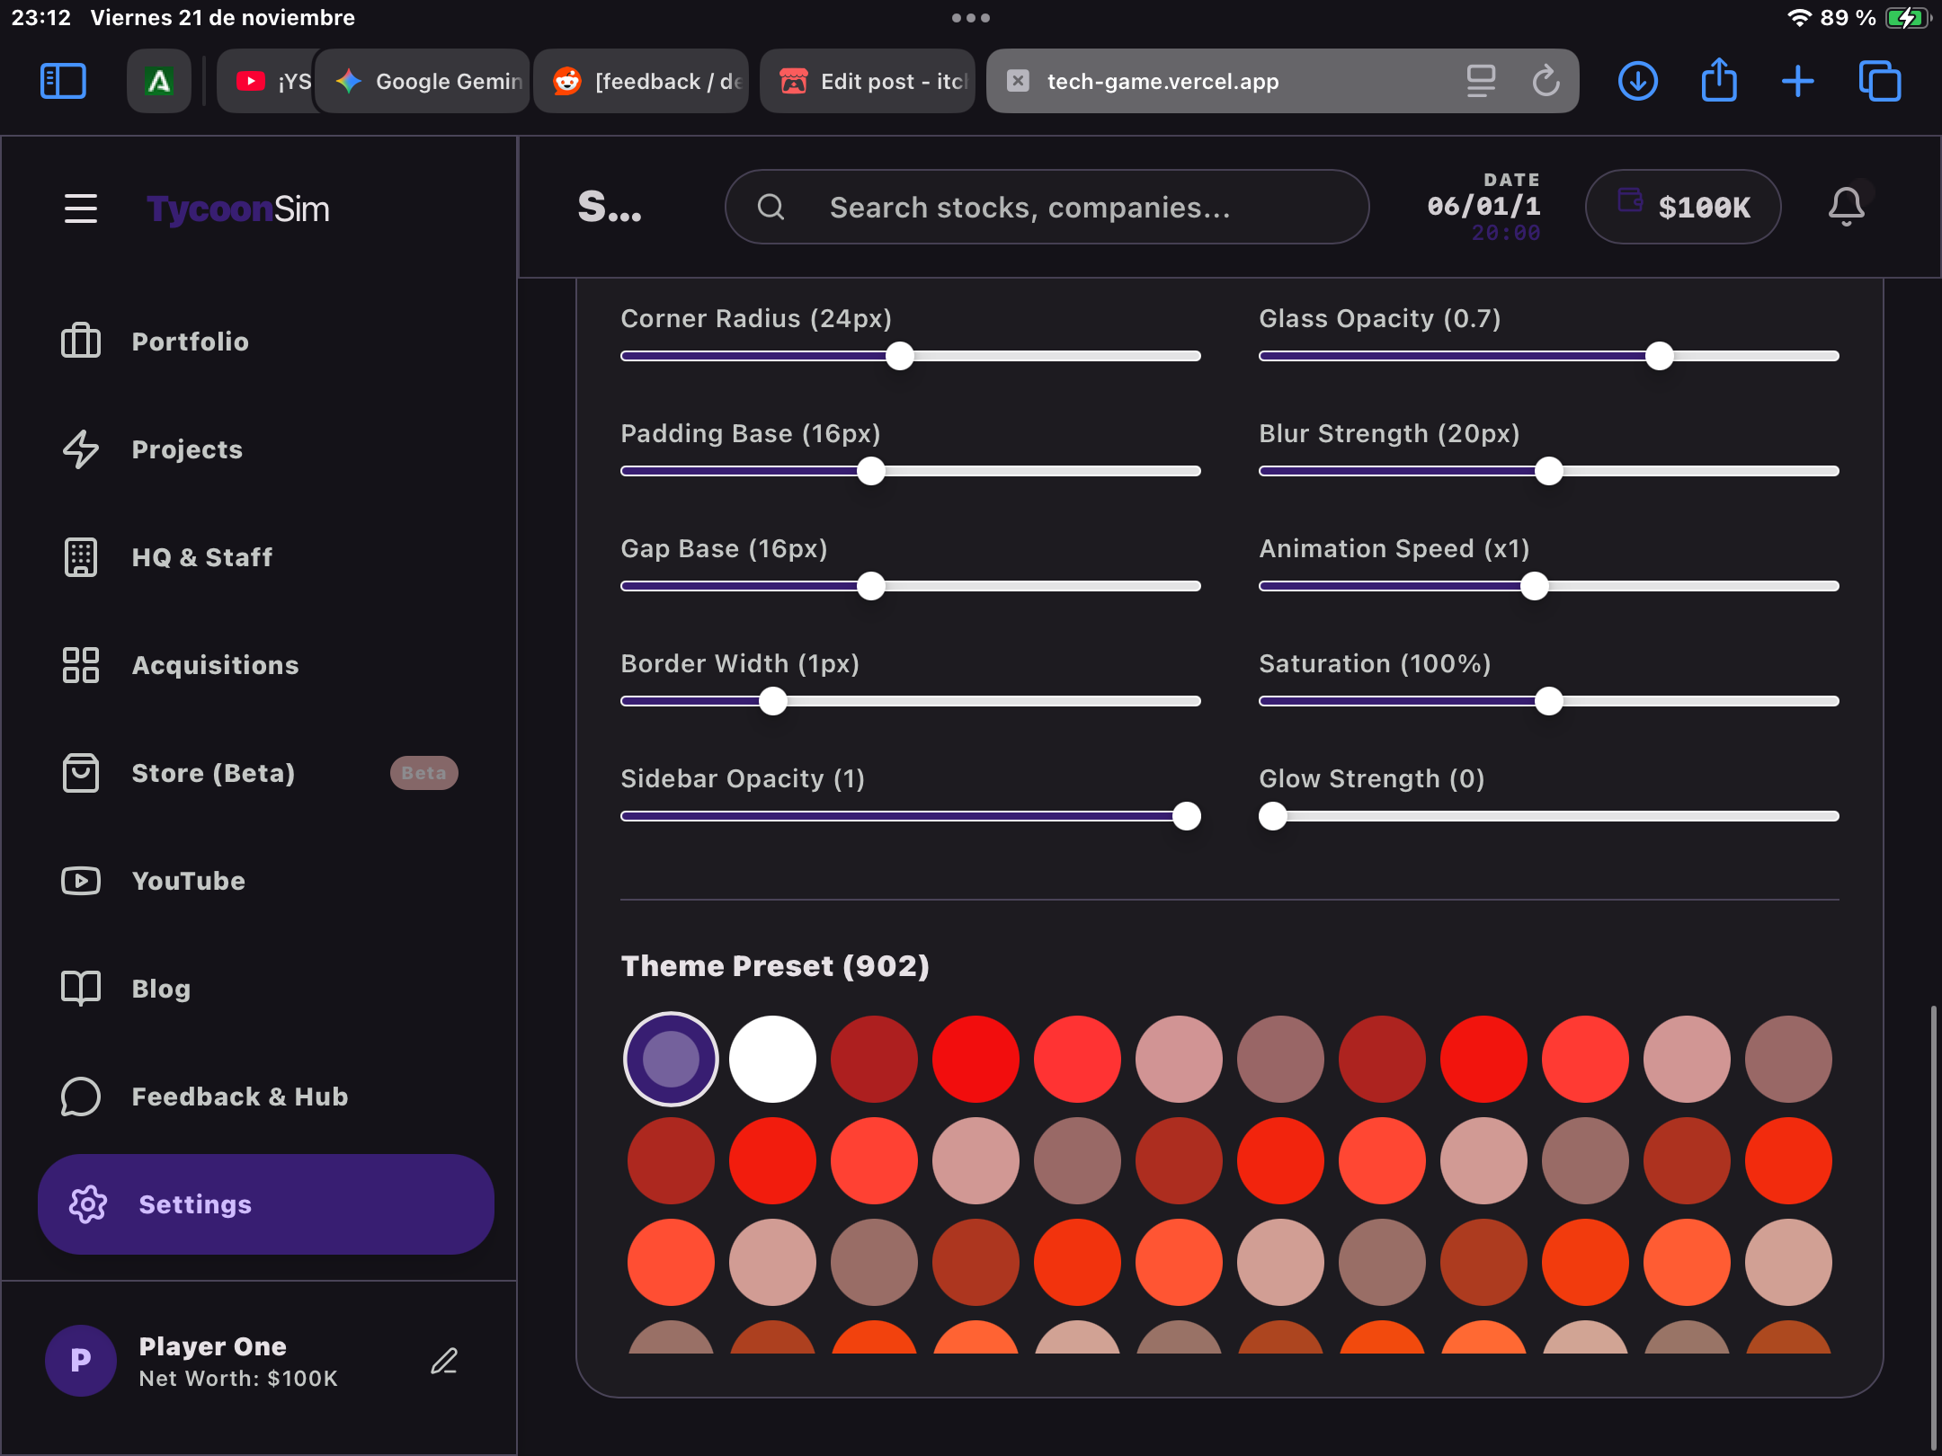Click the $100K wallet balance button
1942x1456 pixels.
point(1683,208)
